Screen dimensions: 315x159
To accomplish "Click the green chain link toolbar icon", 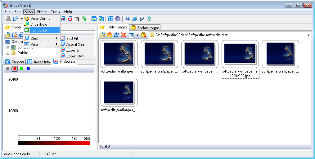I will click(x=84, y=19).
